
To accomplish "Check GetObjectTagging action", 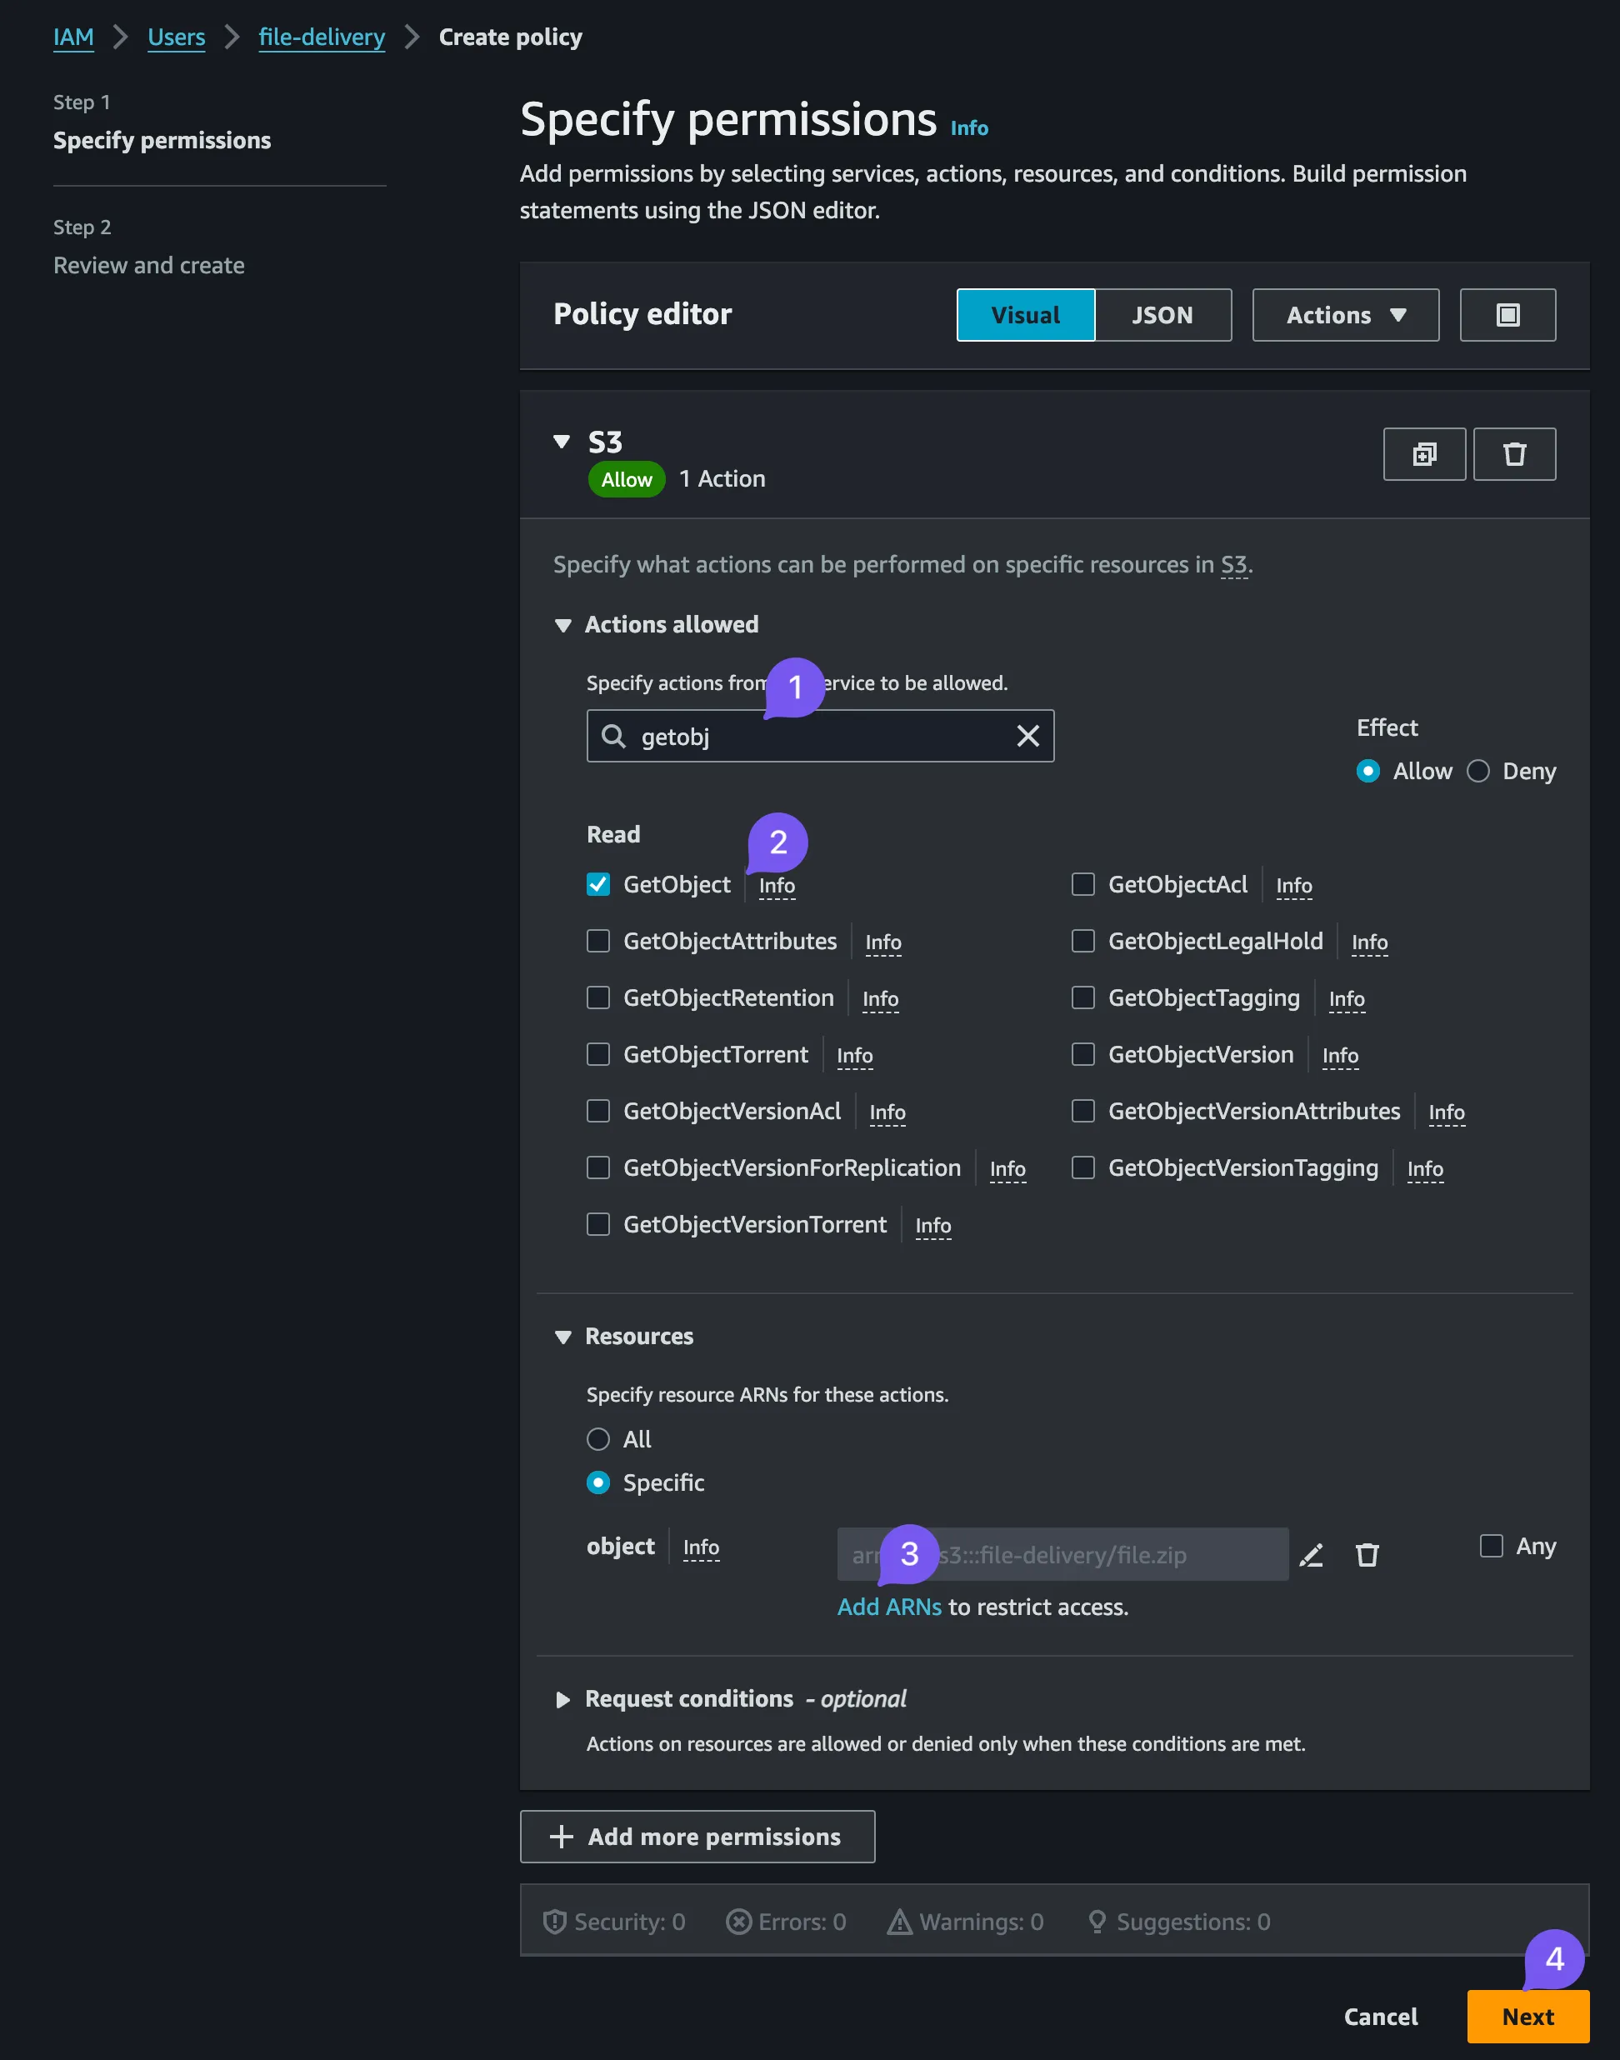I will point(1082,997).
